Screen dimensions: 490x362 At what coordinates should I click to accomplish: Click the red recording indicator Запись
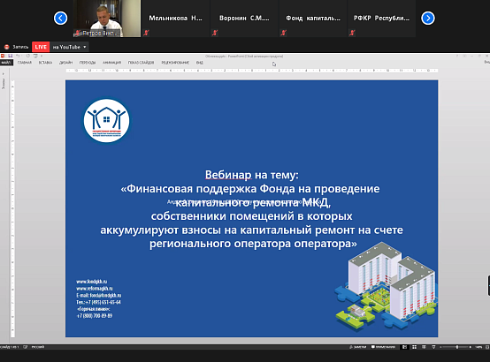(16, 47)
